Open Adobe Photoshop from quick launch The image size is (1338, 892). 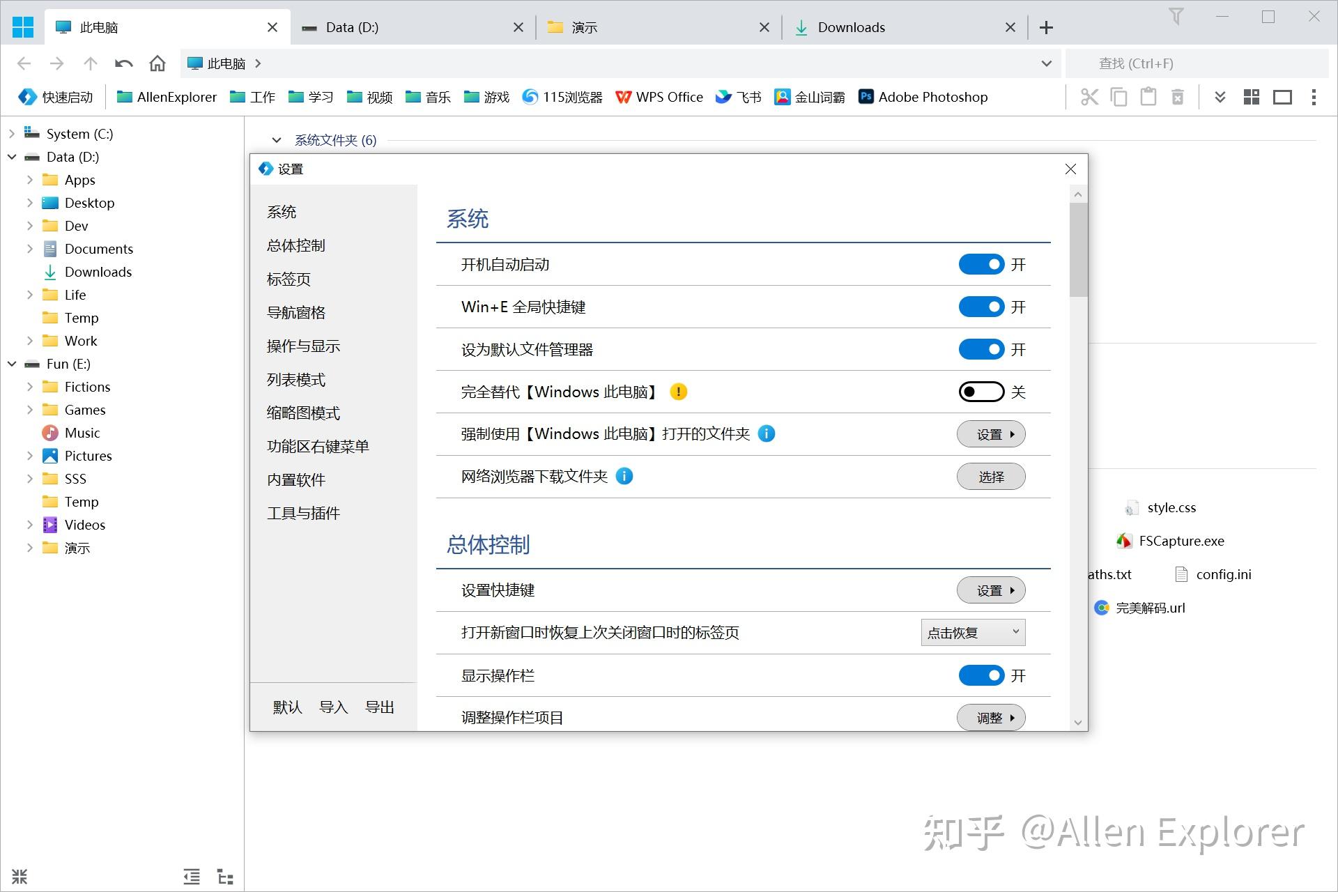tap(921, 97)
